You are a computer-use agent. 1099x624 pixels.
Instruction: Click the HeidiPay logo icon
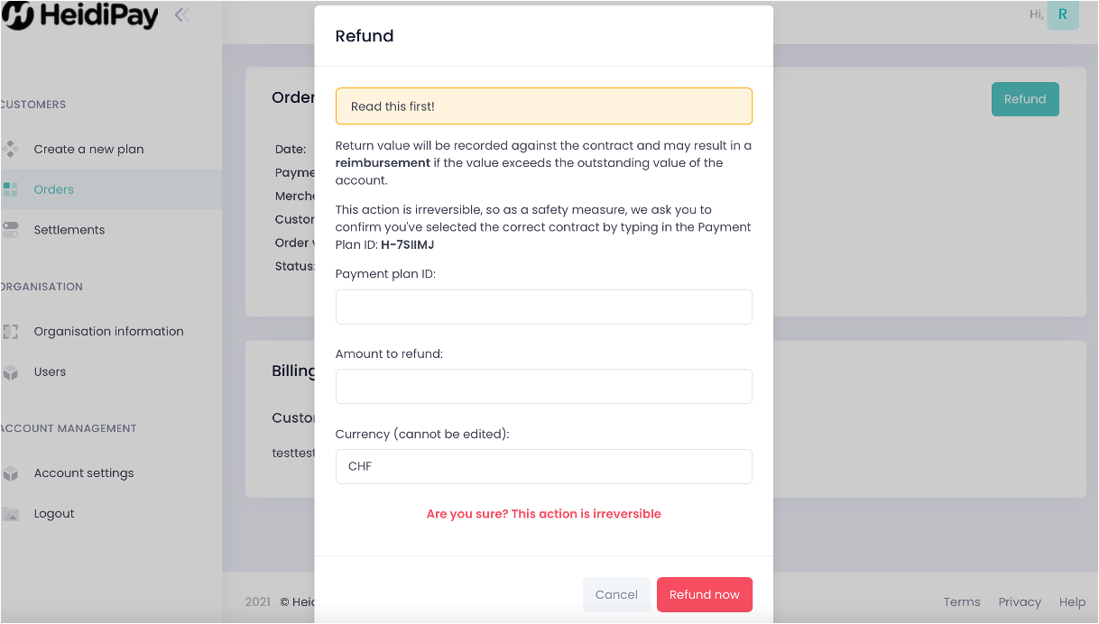click(18, 15)
